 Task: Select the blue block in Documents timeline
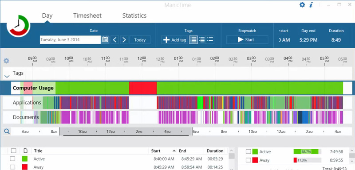(305, 117)
